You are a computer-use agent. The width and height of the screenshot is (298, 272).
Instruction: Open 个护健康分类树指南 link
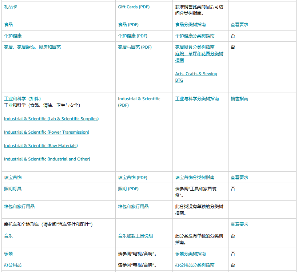(195, 36)
